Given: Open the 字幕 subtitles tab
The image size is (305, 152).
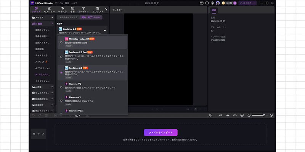Looking at the screenshot, I should tap(72, 10).
